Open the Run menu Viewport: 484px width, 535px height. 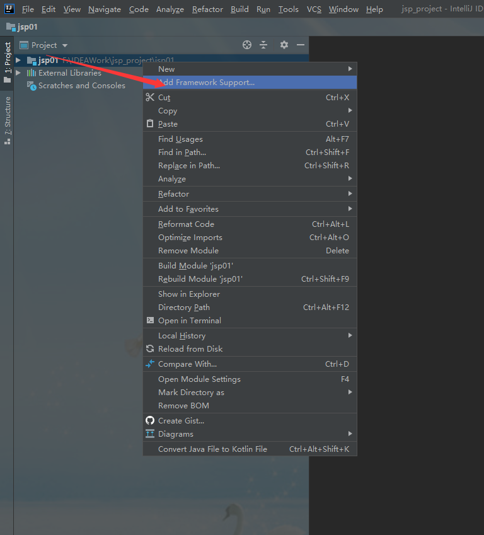coord(263,9)
